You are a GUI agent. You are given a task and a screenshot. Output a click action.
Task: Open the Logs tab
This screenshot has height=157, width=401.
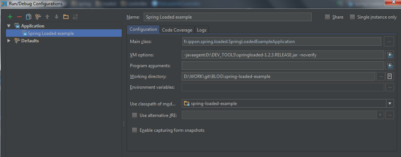point(201,30)
